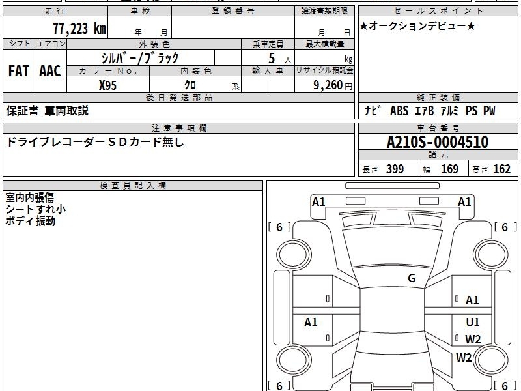Viewport: 521px width, 391px height.
Task: Select the セールスポイント header
Action: [x=438, y=11]
